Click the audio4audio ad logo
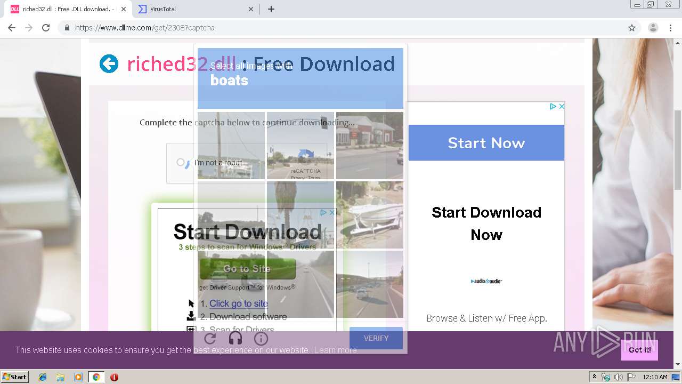This screenshot has height=384, width=682. click(486, 281)
